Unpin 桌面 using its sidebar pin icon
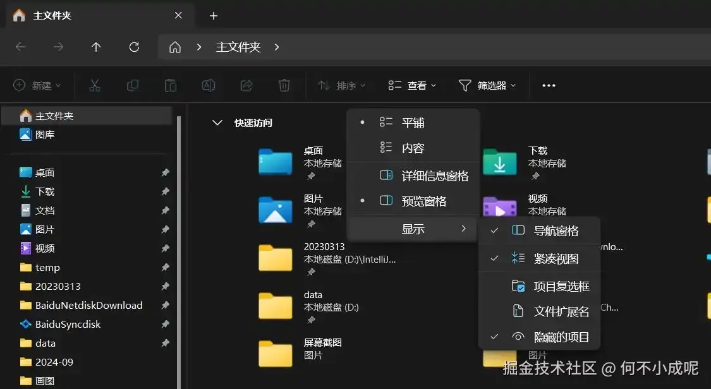 tap(165, 172)
